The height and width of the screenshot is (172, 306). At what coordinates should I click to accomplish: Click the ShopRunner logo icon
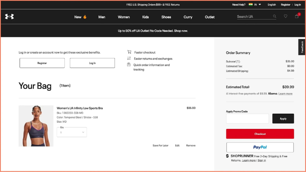[x=228, y=156]
